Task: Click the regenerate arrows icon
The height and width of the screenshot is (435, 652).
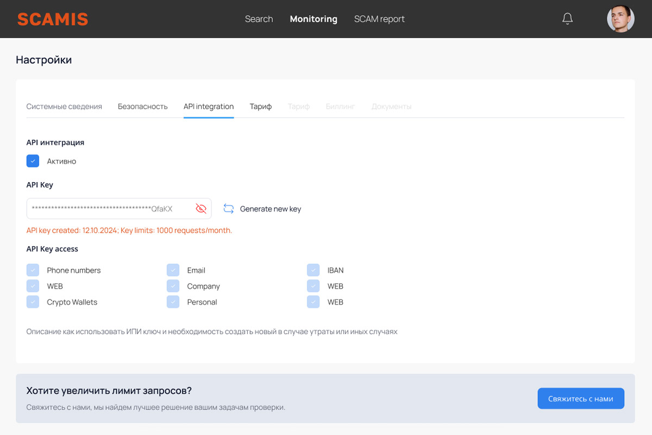Action: (229, 209)
